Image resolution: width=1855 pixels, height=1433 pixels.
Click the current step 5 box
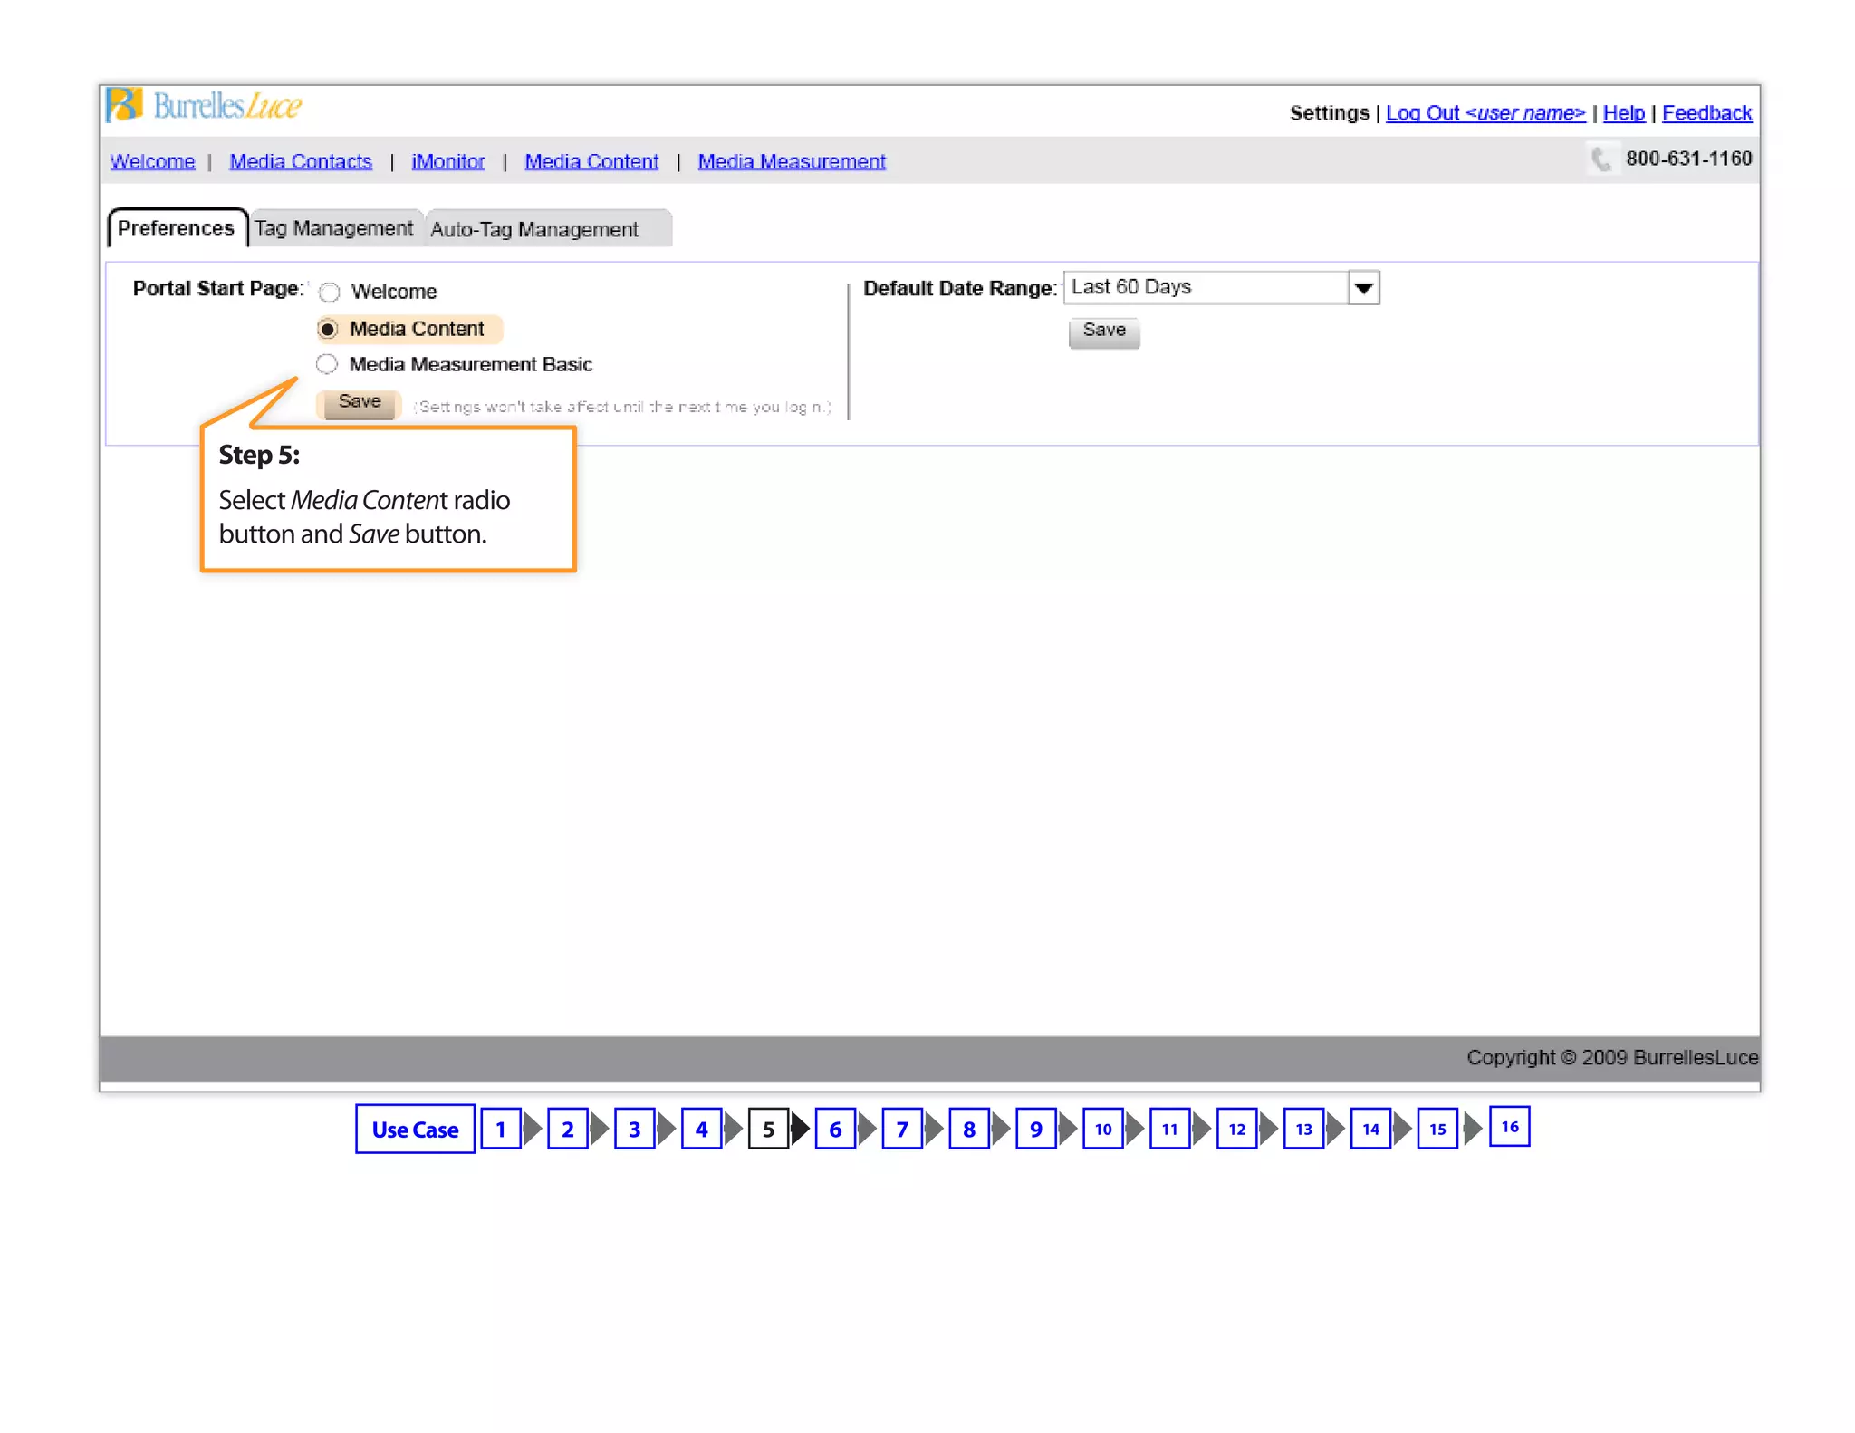[768, 1130]
